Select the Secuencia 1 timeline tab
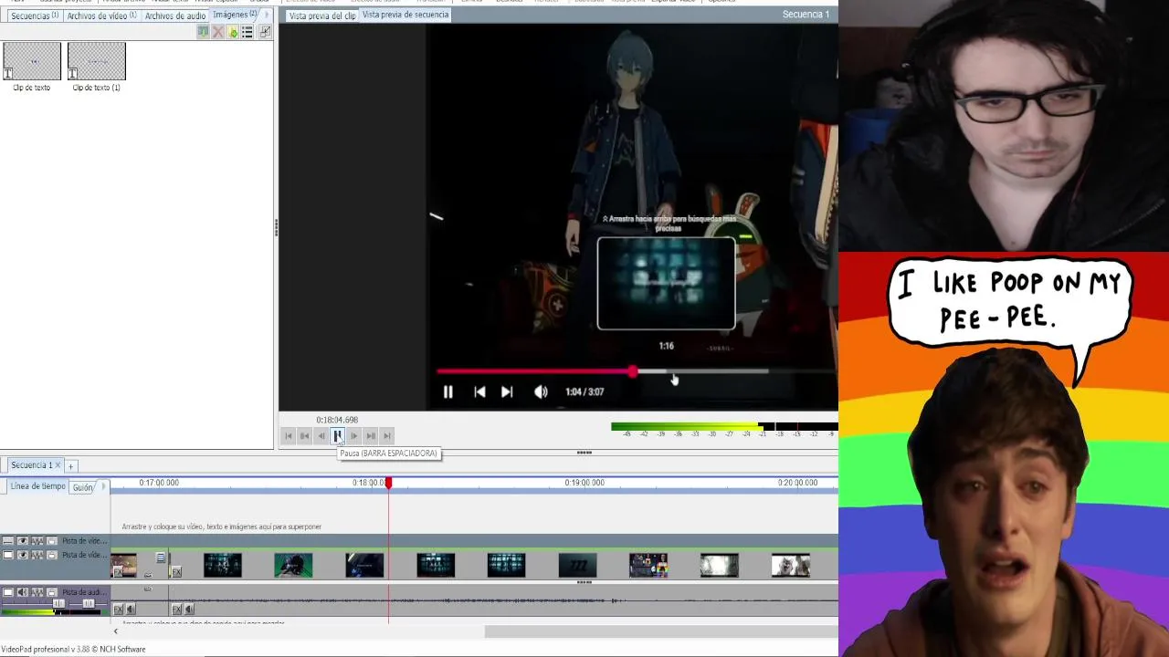This screenshot has width=1169, height=657. [32, 465]
